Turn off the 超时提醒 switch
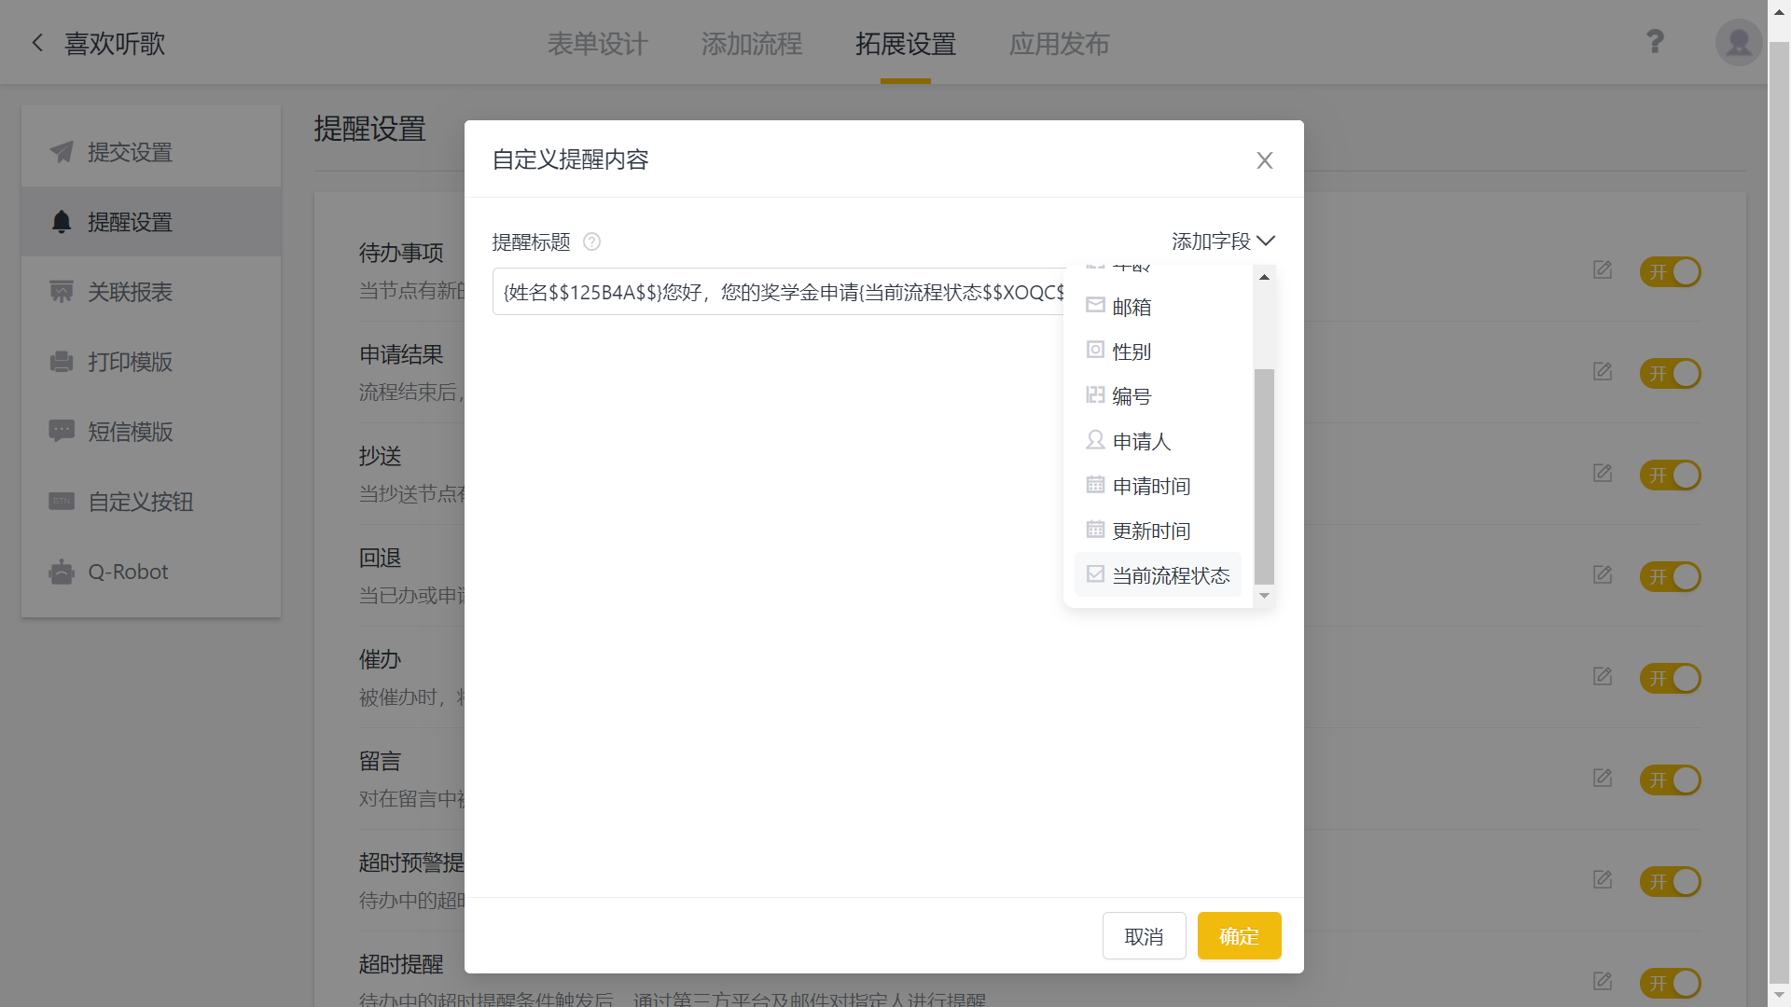Viewport: 1791px width, 1007px height. point(1671,984)
